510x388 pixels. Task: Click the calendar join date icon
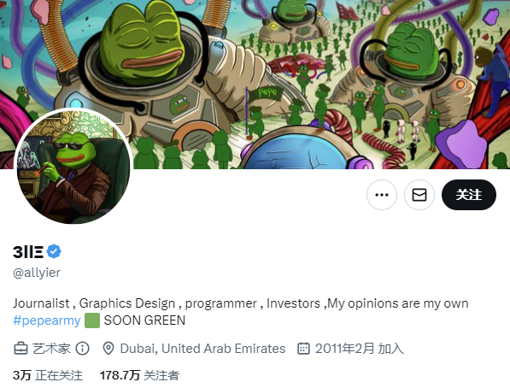[303, 349]
